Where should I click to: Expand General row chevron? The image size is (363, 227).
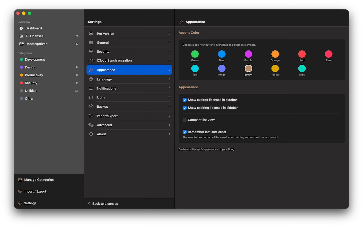pos(170,43)
